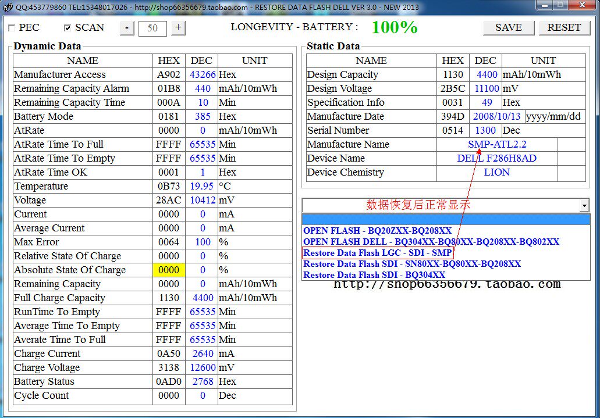600x418 pixels.
Task: Select OPEN FLASH DELL BQ304XX option
Action: point(431,242)
